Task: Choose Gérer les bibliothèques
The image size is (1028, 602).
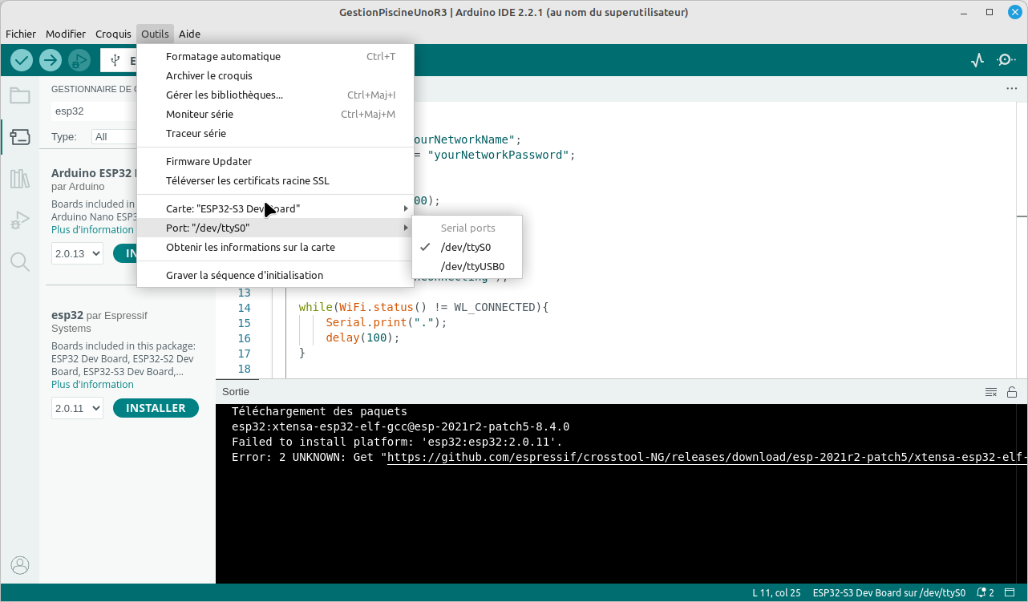Action: coord(276,95)
